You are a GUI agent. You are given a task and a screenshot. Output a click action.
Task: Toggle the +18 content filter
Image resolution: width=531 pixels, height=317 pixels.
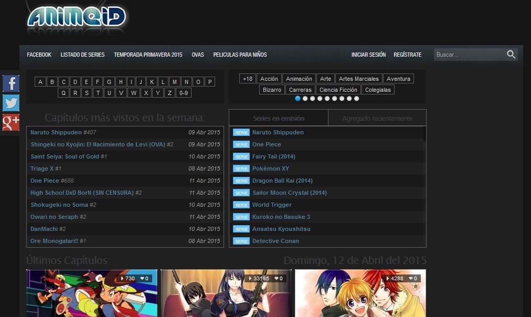(247, 78)
